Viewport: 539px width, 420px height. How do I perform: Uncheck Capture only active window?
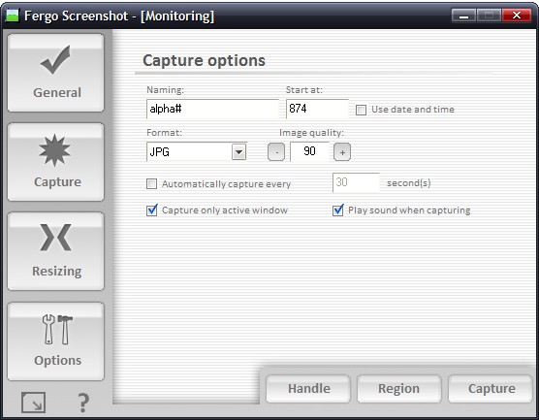point(151,210)
